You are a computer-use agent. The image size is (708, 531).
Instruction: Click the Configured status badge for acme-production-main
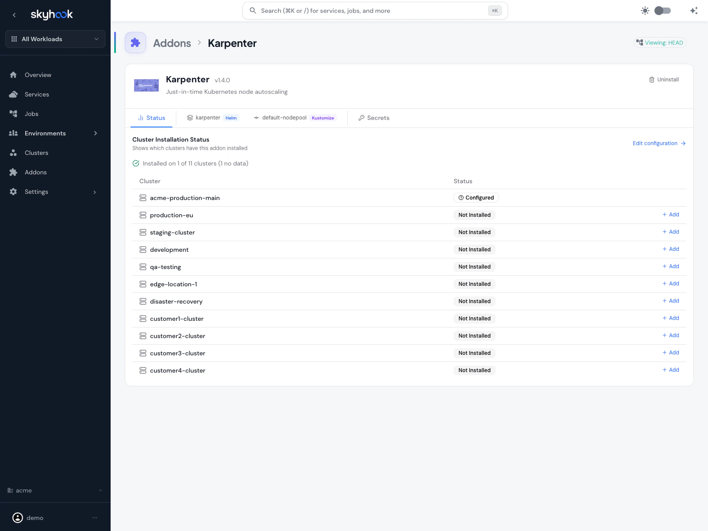tap(476, 197)
